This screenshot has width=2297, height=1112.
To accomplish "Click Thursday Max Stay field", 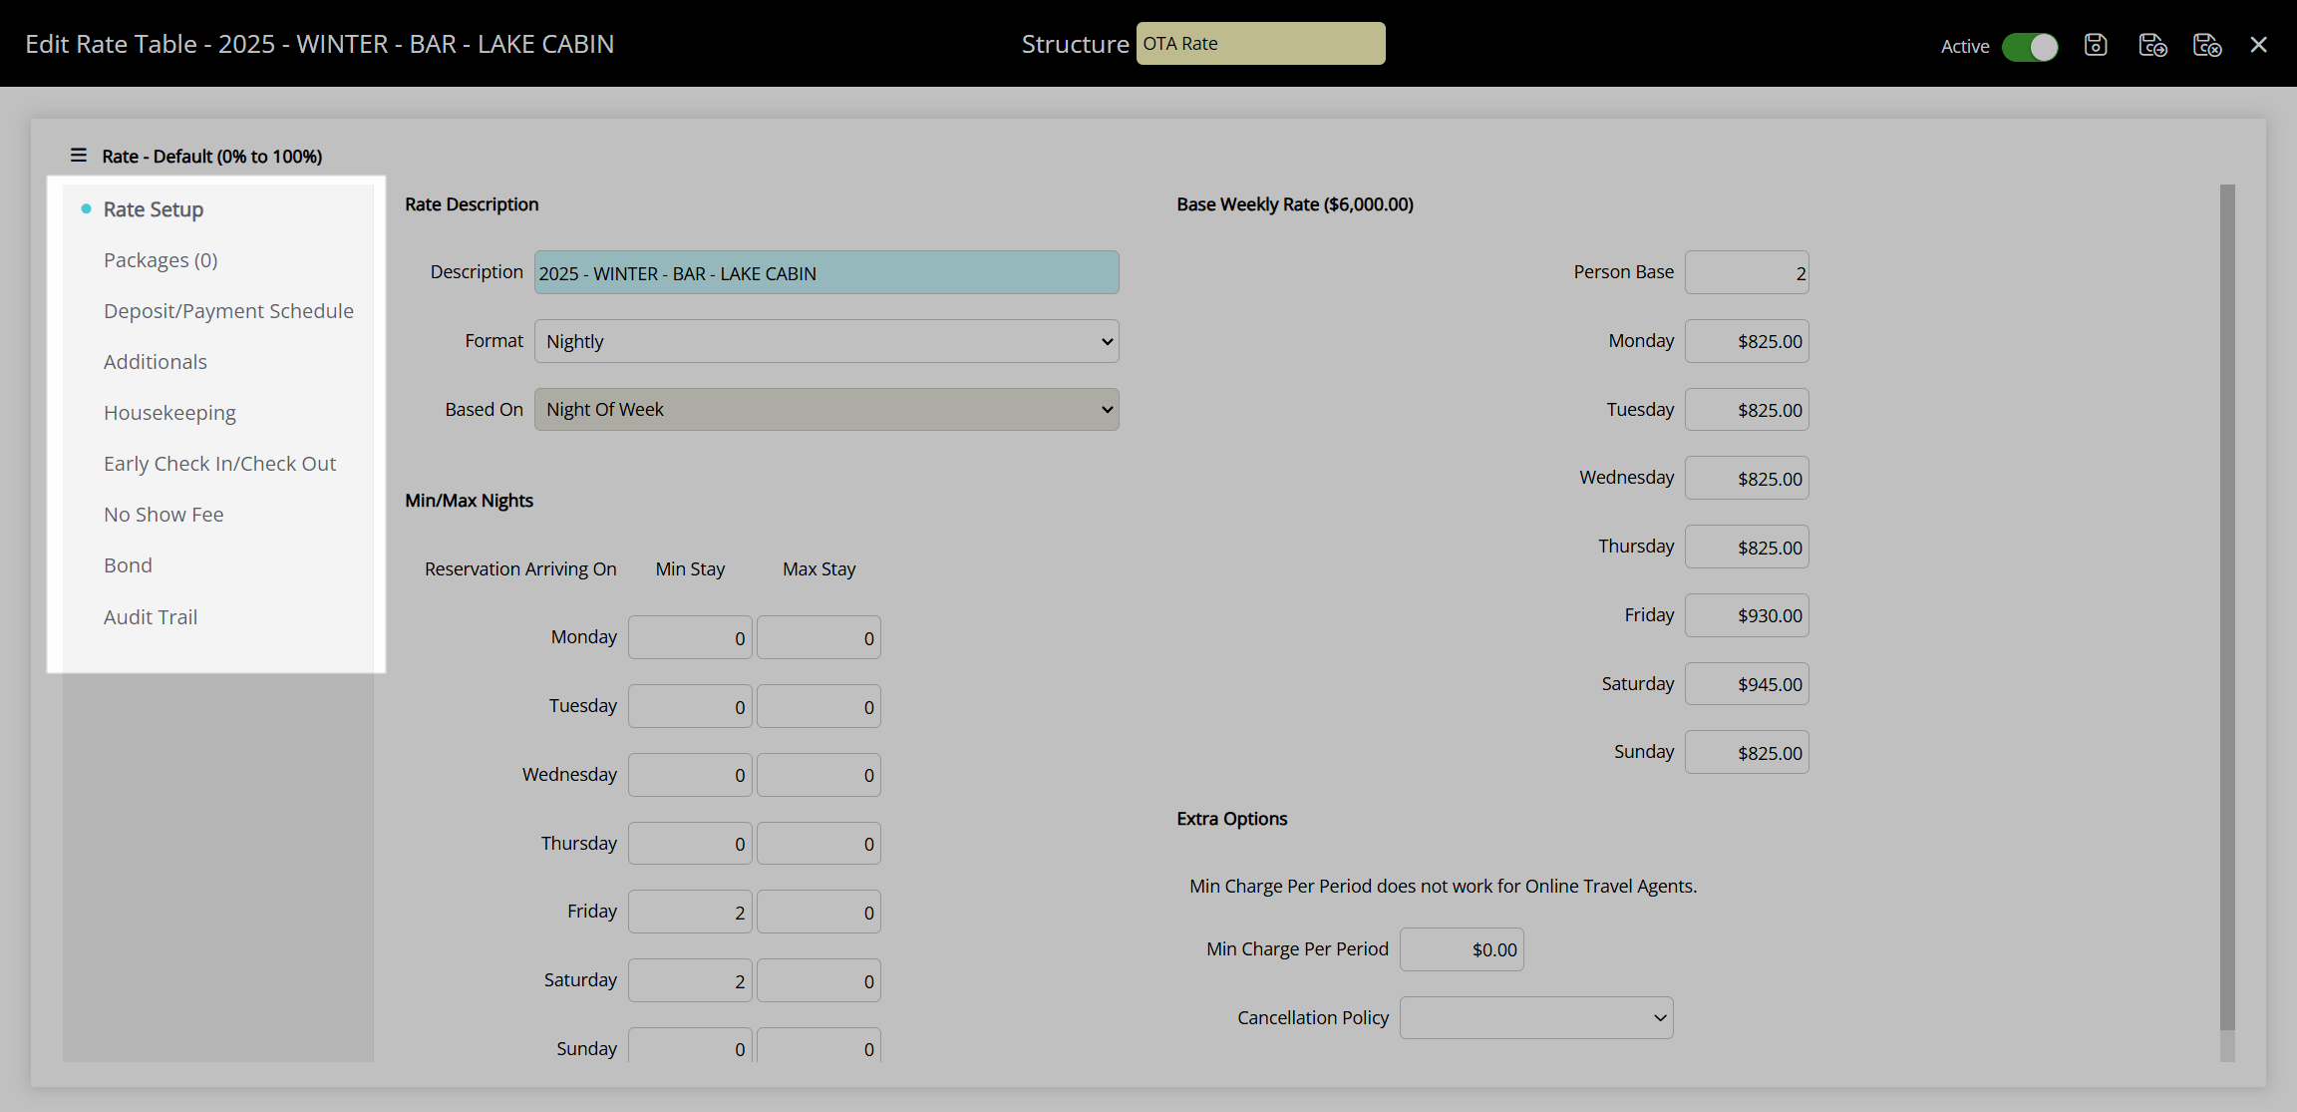I will [x=819, y=844].
